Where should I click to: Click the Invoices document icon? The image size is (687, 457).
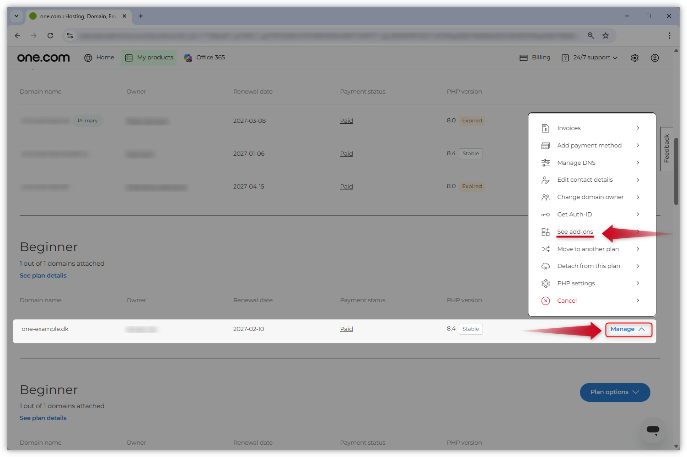[x=546, y=128]
